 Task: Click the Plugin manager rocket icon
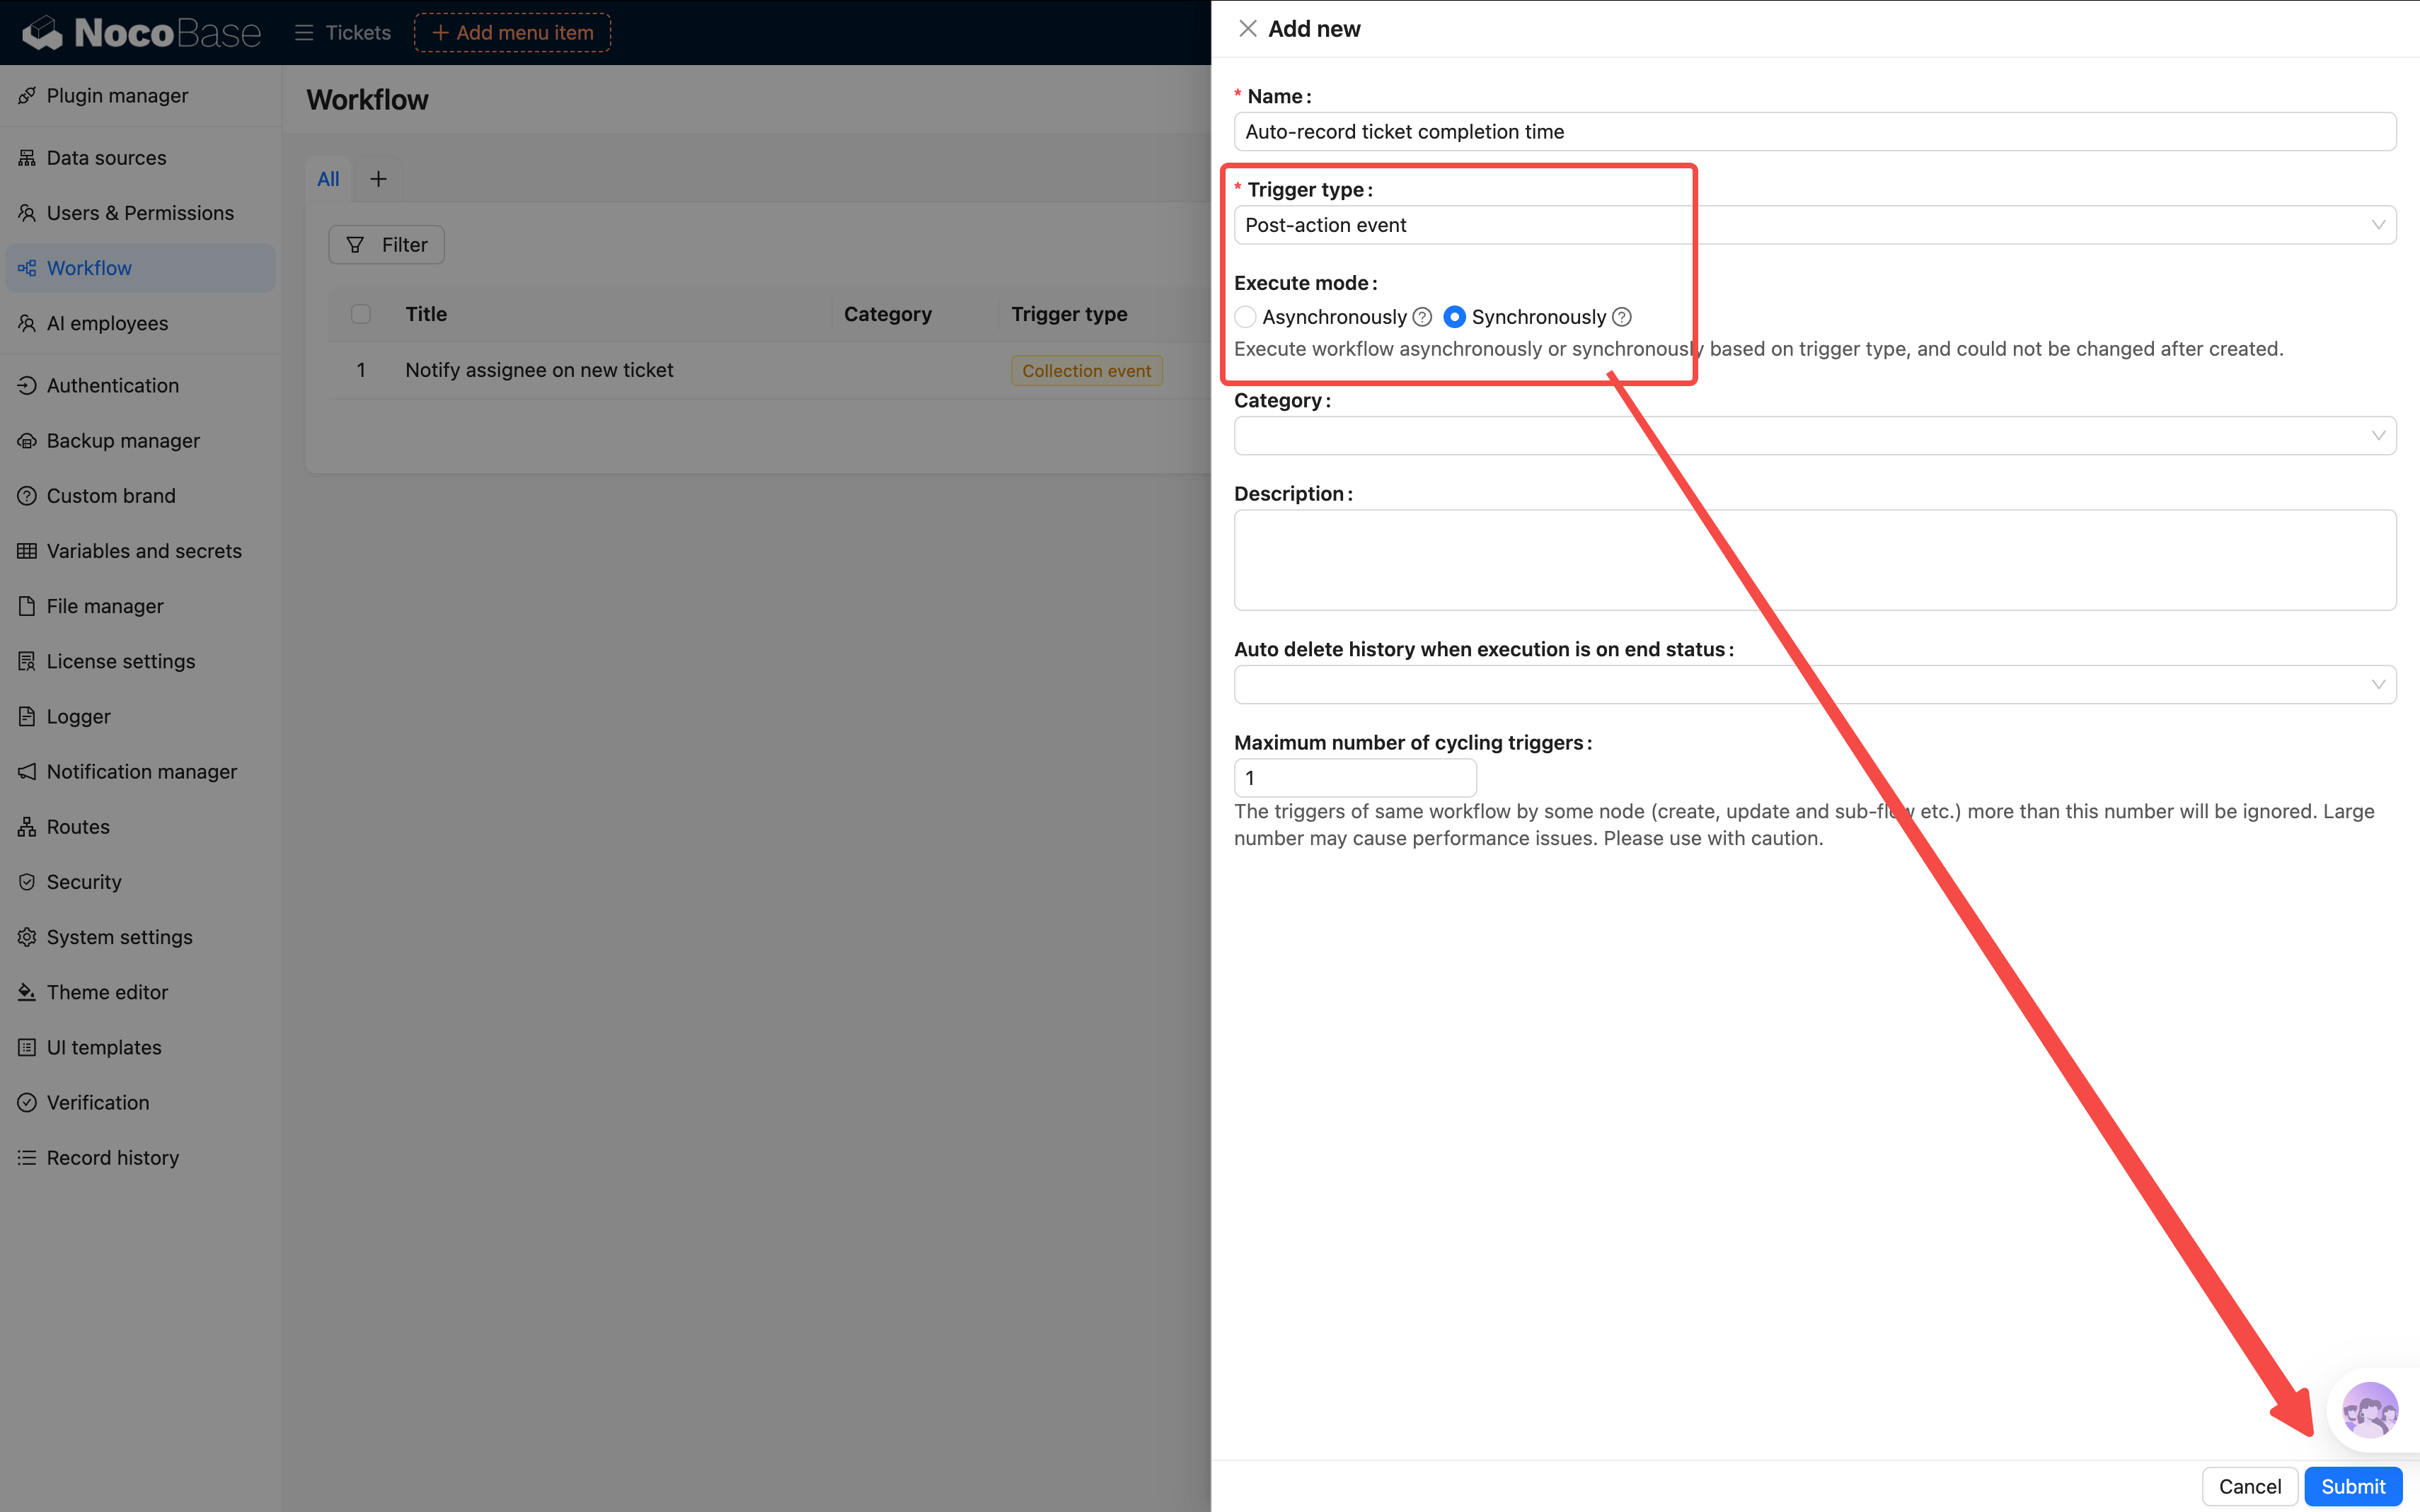(27, 96)
